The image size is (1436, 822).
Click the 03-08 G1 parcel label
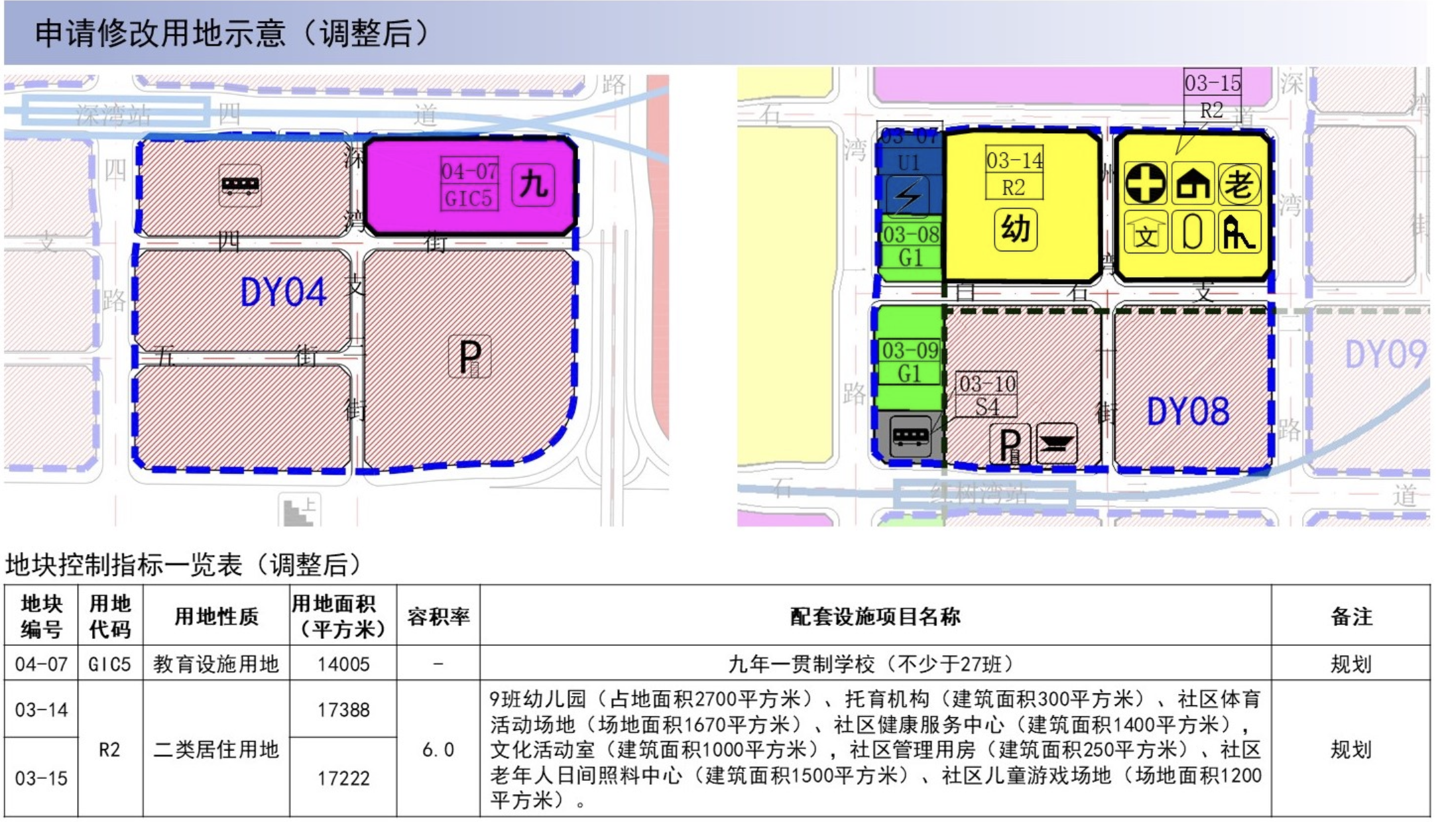[x=910, y=245]
